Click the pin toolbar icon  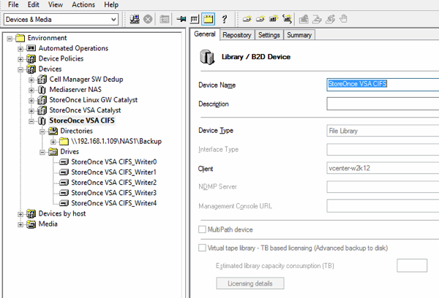pyautogui.click(x=181, y=19)
